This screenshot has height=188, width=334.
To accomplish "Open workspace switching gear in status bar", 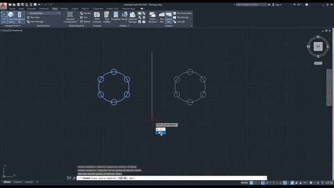I will (311, 183).
